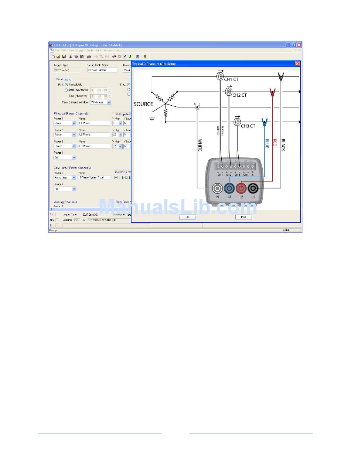The height and width of the screenshot is (454, 351).
Task: Click the Copy toolbar icon
Action: [76, 57]
